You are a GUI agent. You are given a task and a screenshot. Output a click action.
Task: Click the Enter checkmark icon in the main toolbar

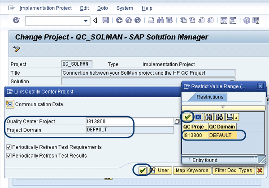tap(16, 21)
